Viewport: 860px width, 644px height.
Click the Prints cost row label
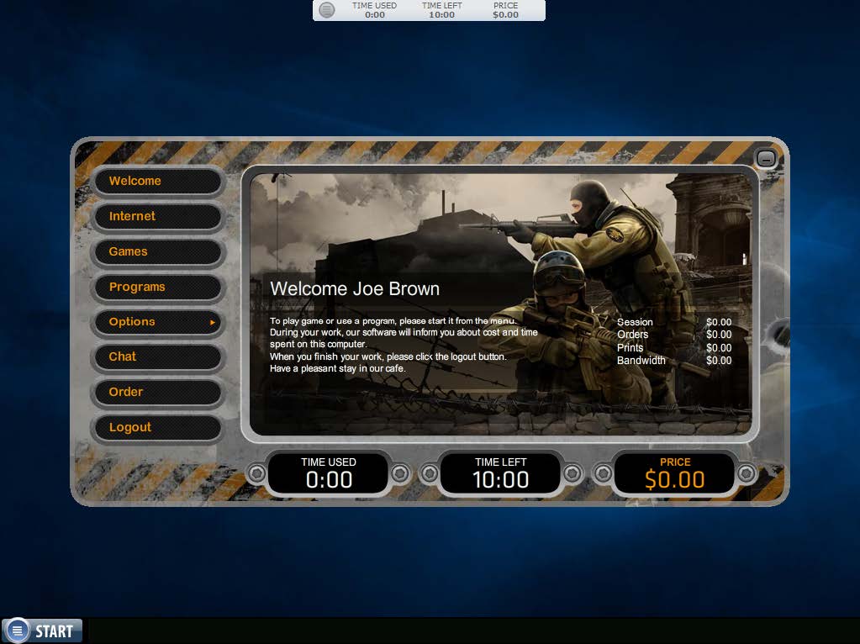(x=630, y=348)
